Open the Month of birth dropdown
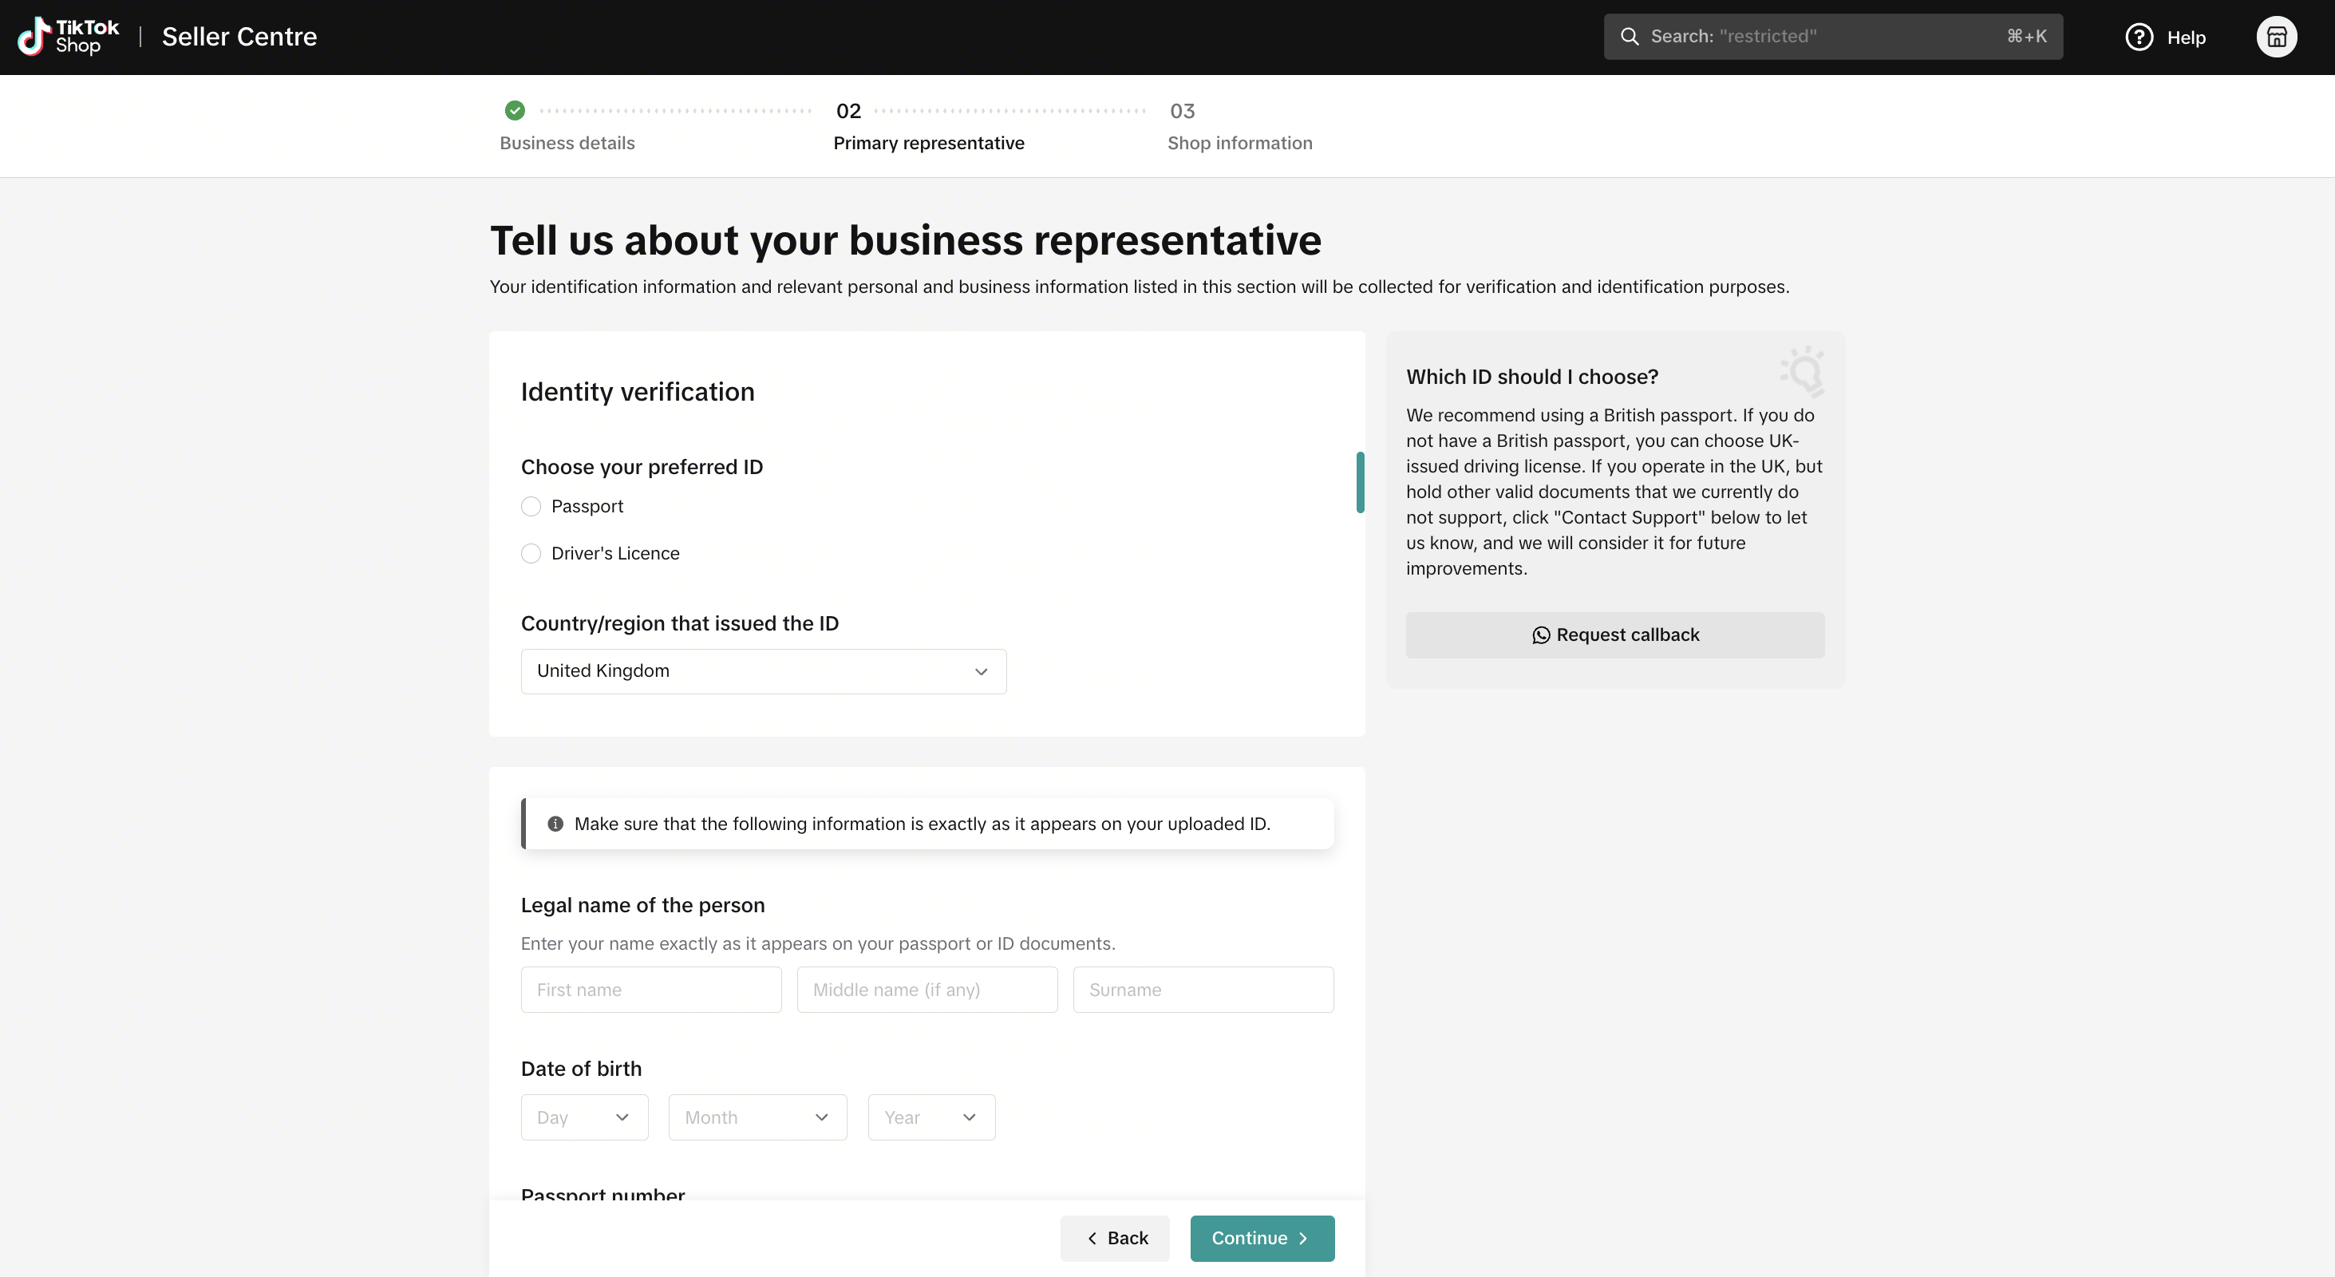 pyautogui.click(x=758, y=1117)
